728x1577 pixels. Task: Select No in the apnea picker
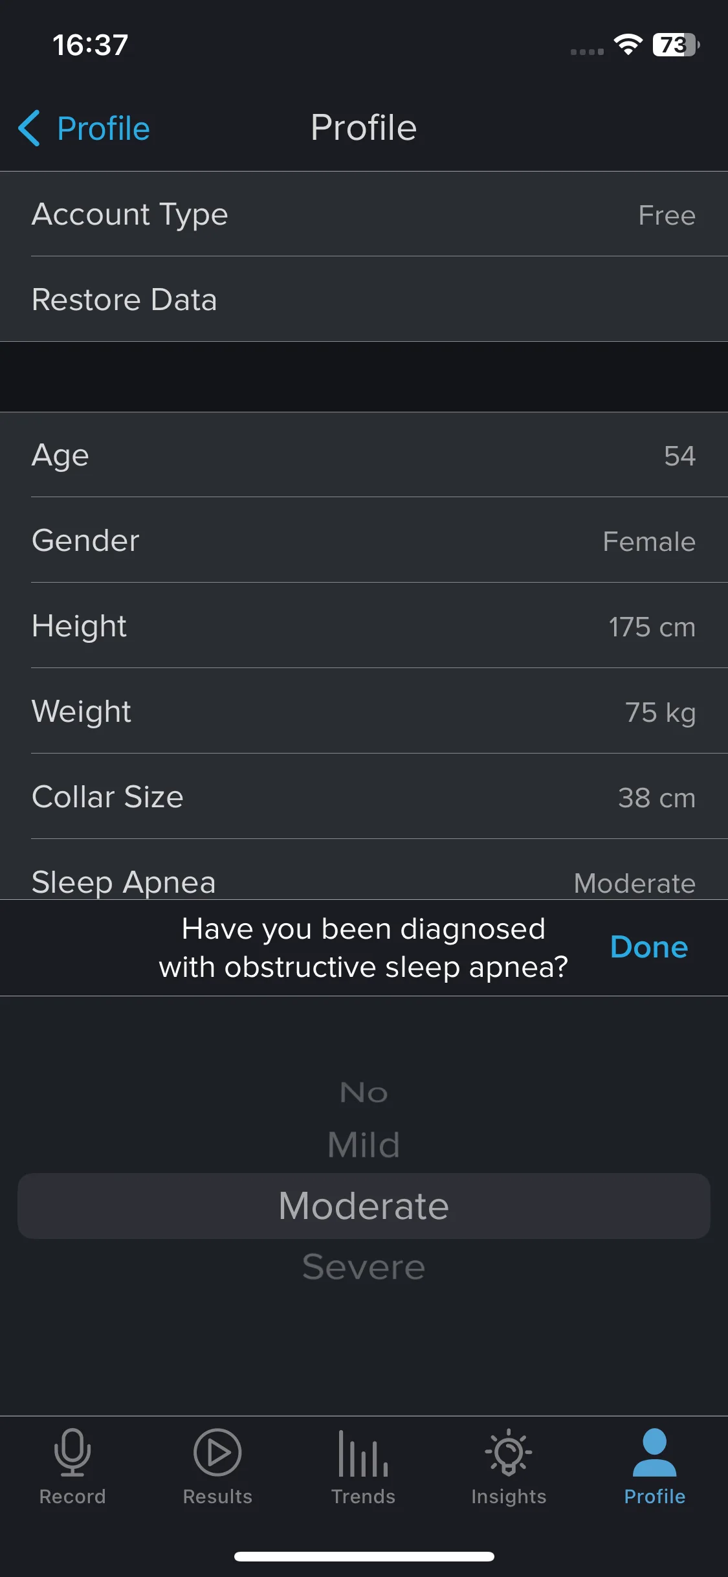(x=364, y=1093)
